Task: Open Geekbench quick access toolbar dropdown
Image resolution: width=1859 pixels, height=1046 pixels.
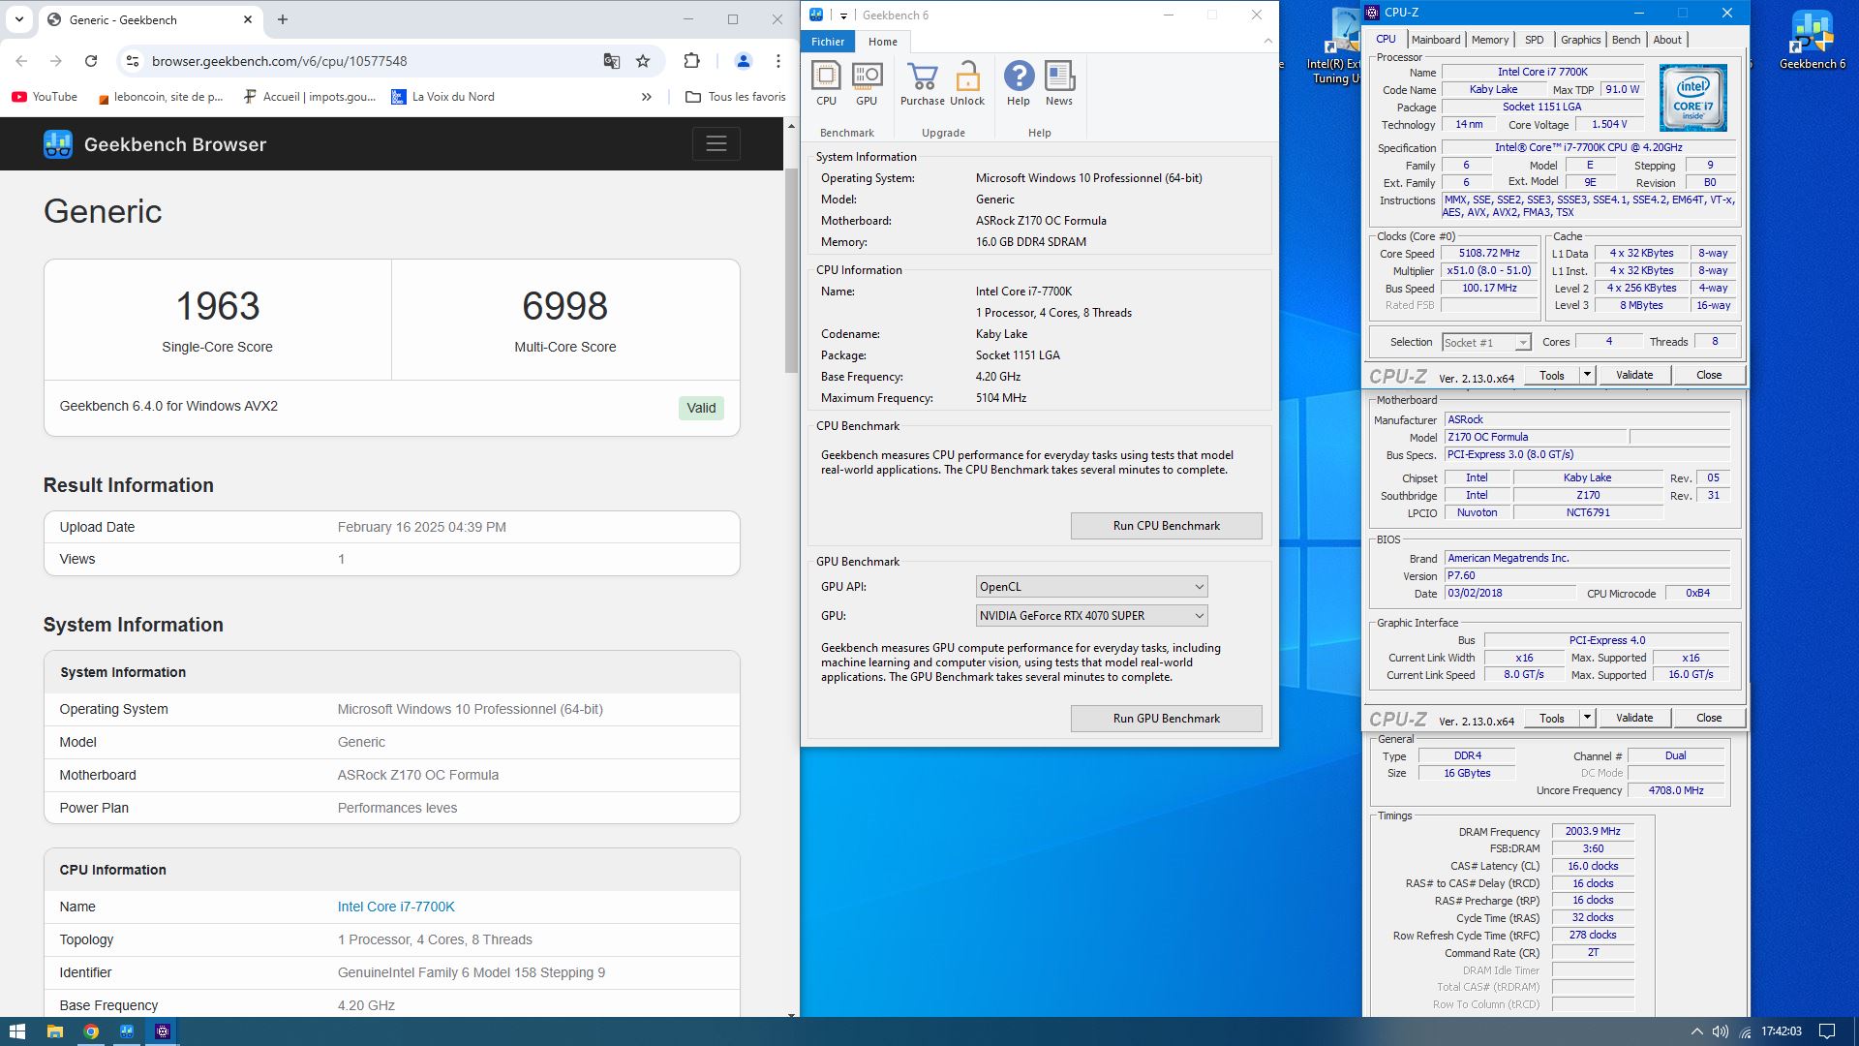Action: [843, 15]
